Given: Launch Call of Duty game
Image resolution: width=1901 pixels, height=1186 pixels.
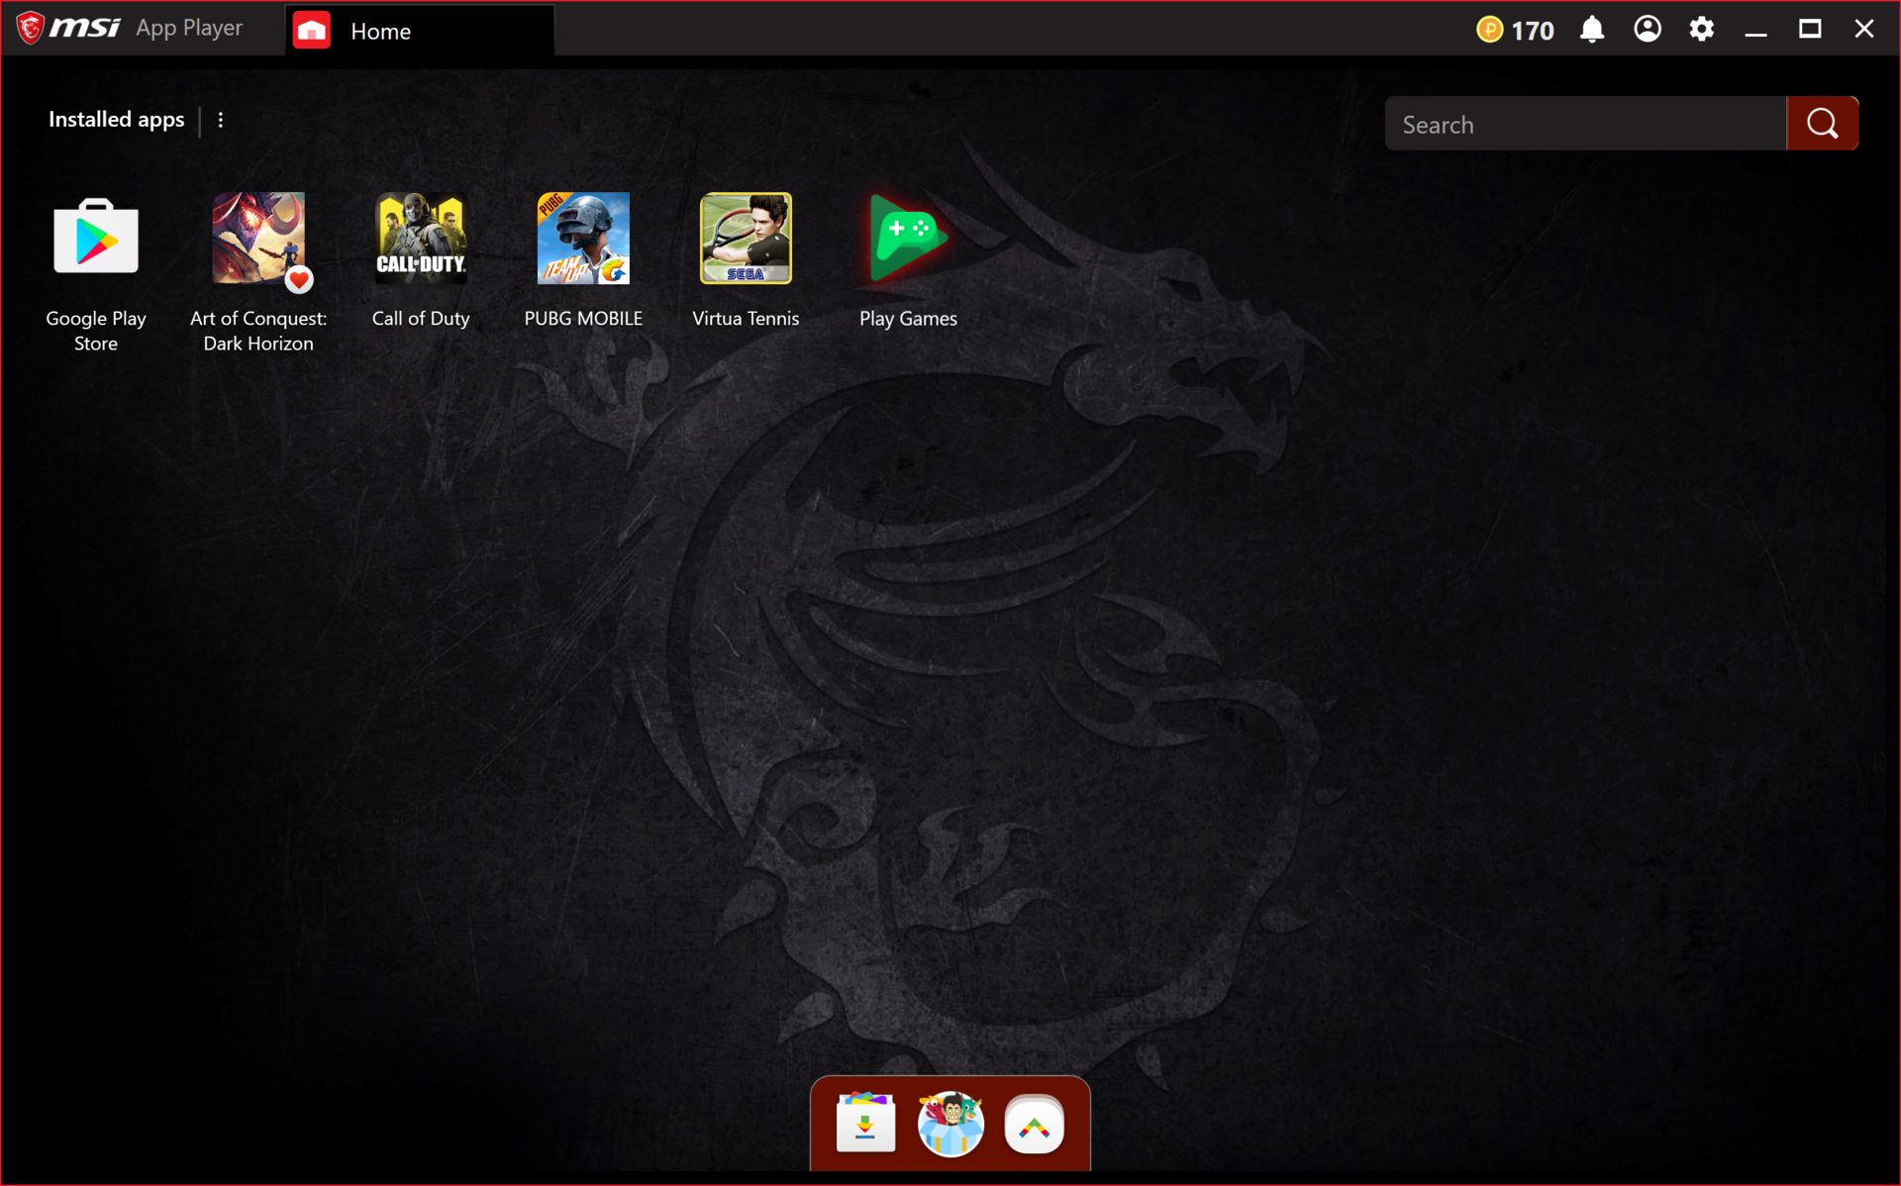Looking at the screenshot, I should click(421, 239).
